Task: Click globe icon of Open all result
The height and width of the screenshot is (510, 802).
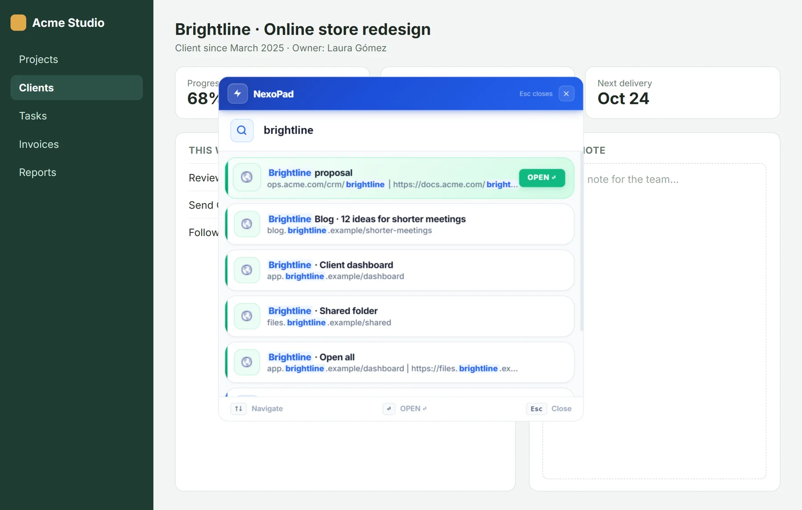Action: (x=247, y=362)
